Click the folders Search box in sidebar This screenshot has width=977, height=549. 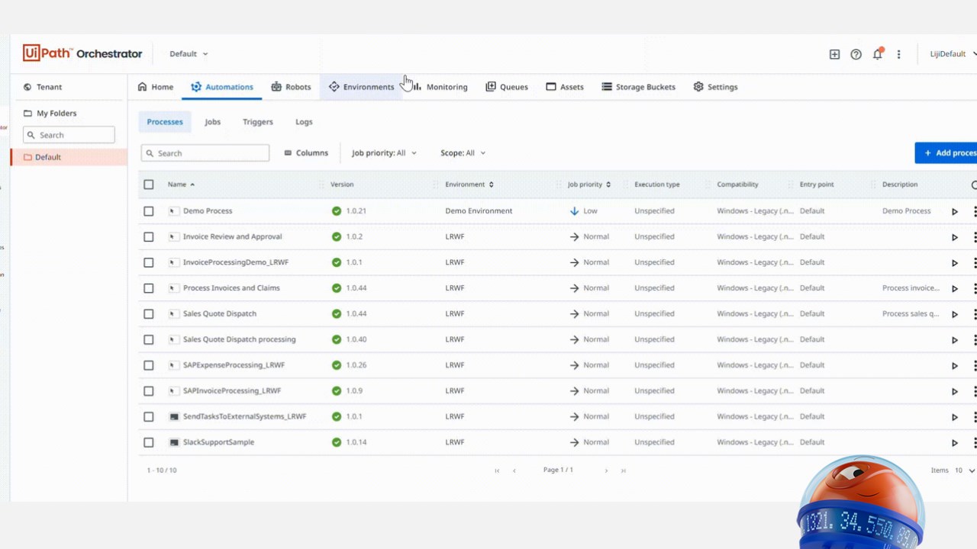[x=69, y=135]
